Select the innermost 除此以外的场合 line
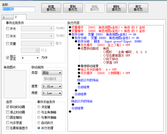Viewport: 167px width, 134px height. coord(88,80)
